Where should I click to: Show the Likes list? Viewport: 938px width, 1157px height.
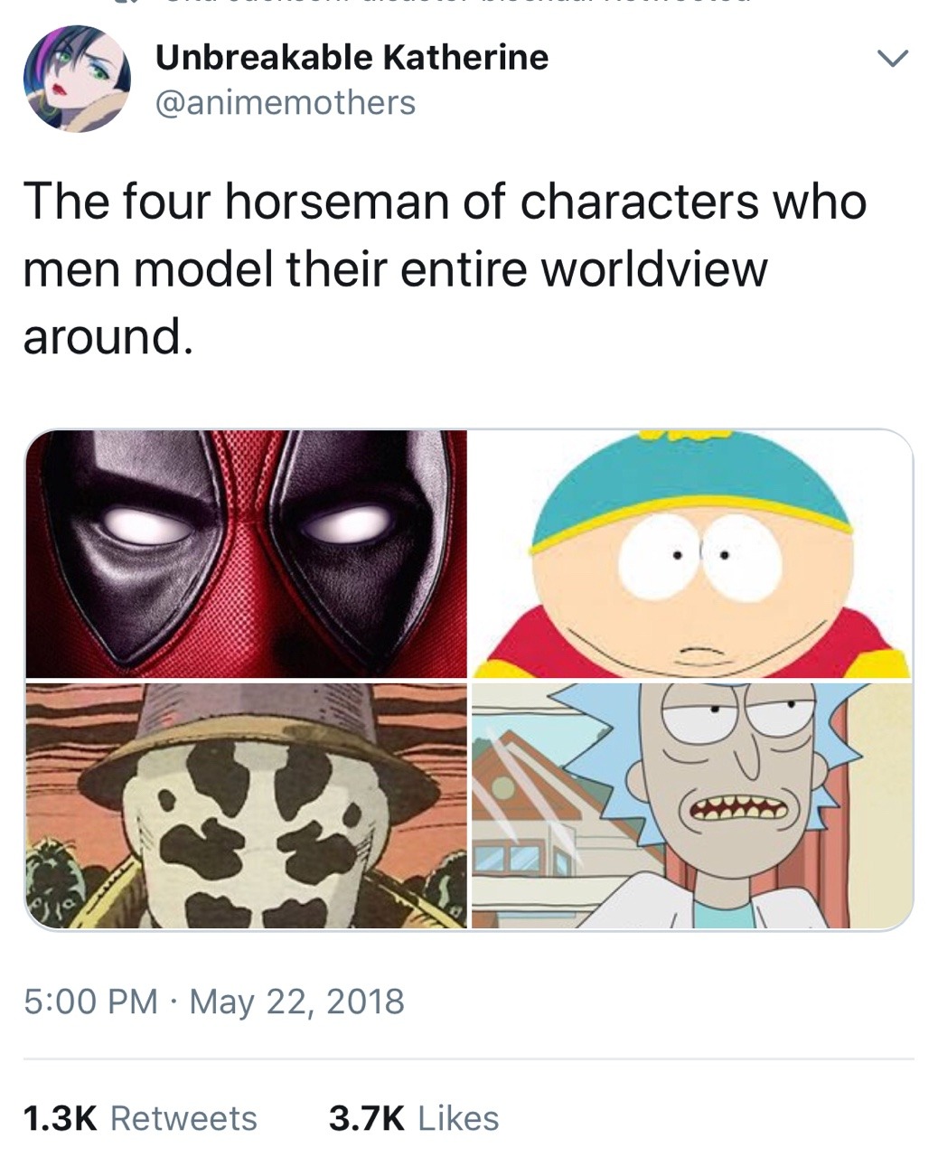coord(458,1118)
